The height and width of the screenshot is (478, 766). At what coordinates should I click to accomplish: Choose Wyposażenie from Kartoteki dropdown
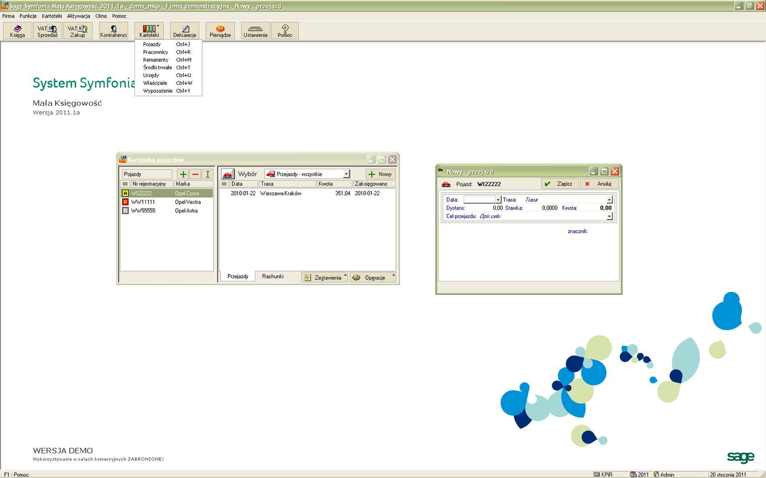[168, 91]
